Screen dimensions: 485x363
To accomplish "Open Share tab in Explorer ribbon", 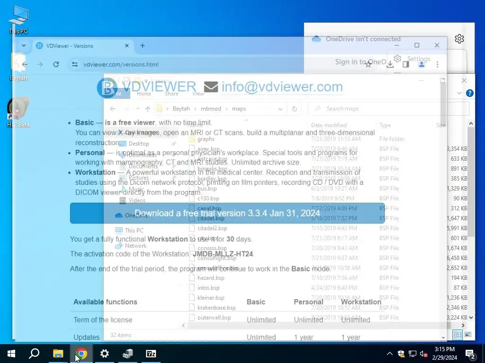I will click(x=171, y=94).
